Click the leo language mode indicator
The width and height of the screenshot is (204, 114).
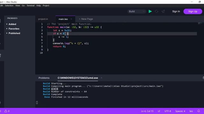coord(191,111)
